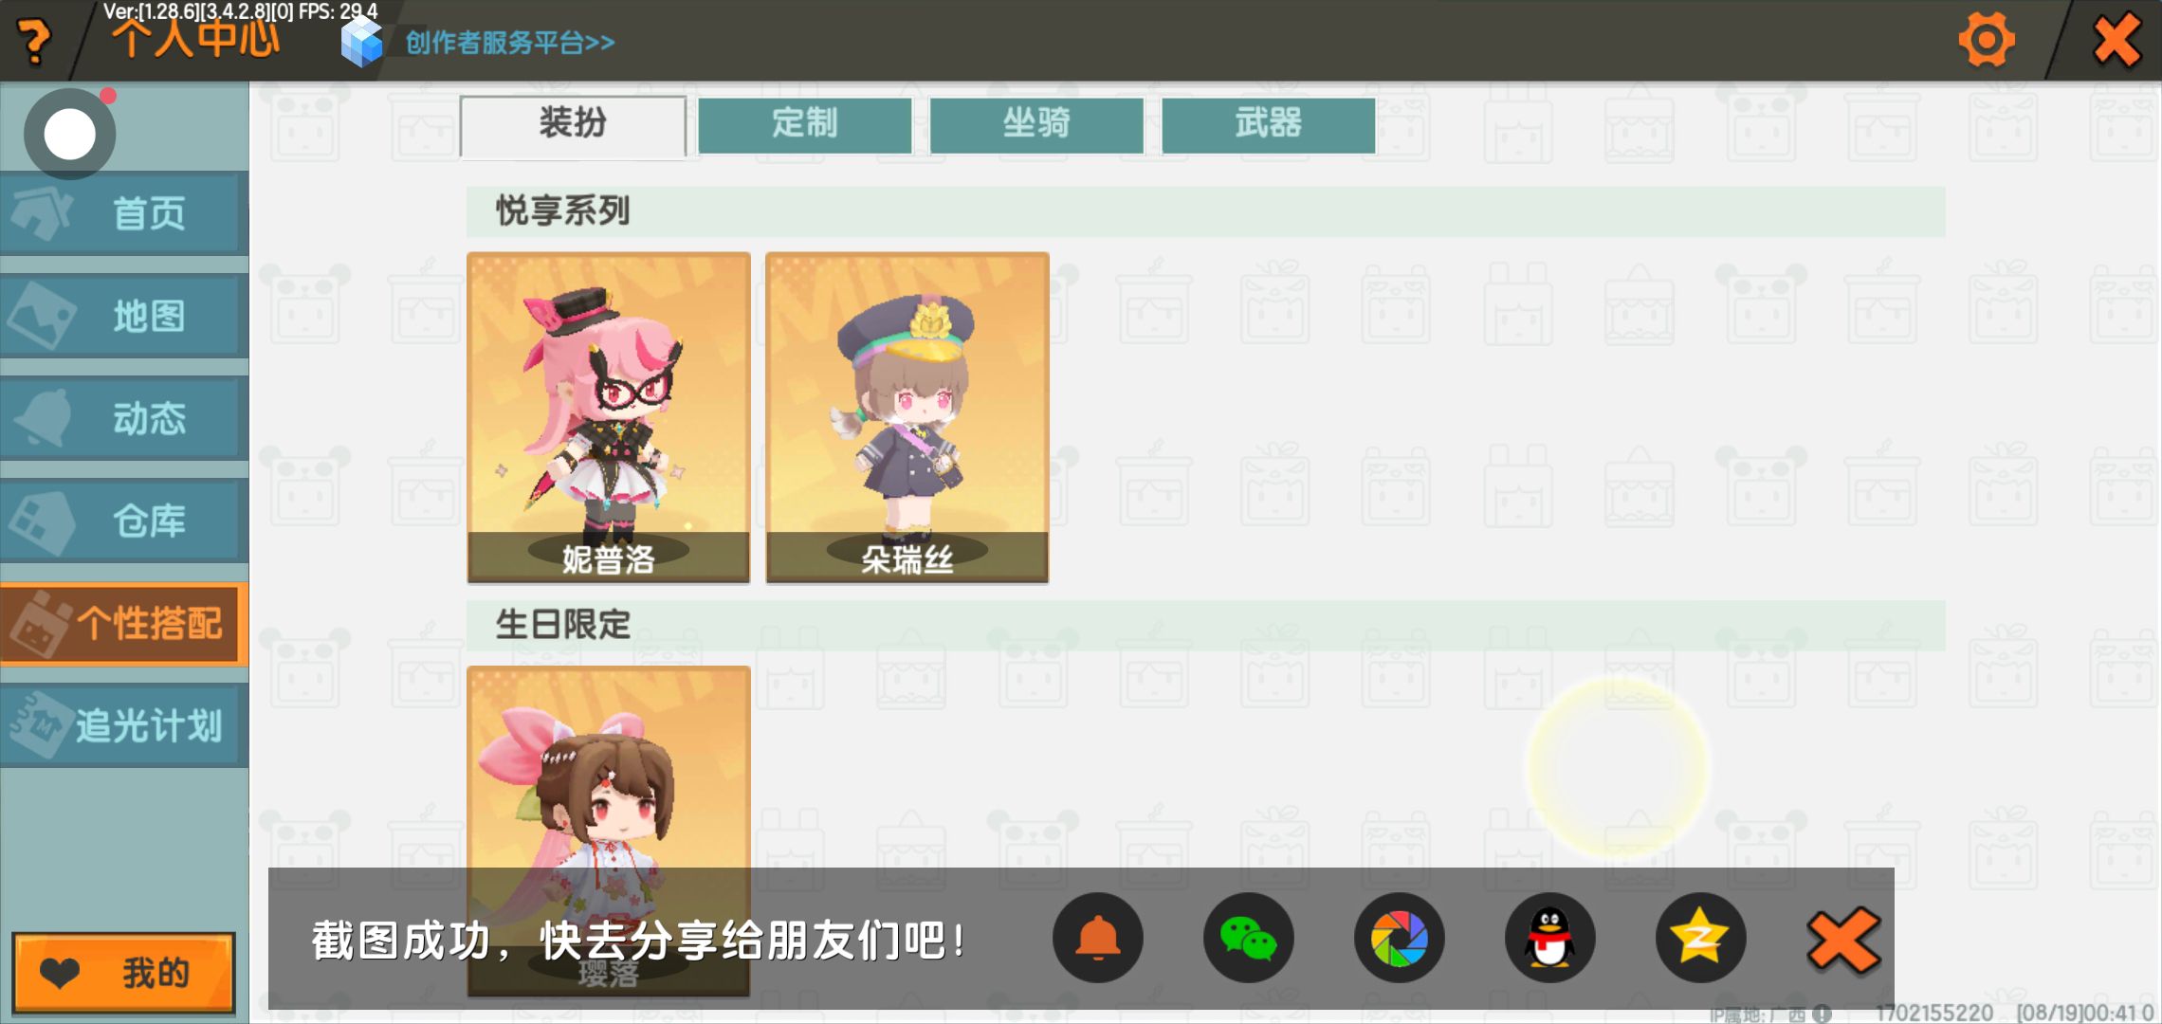This screenshot has width=2162, height=1024.
Task: Share screenshot to Qzone star icon
Action: click(x=1700, y=938)
